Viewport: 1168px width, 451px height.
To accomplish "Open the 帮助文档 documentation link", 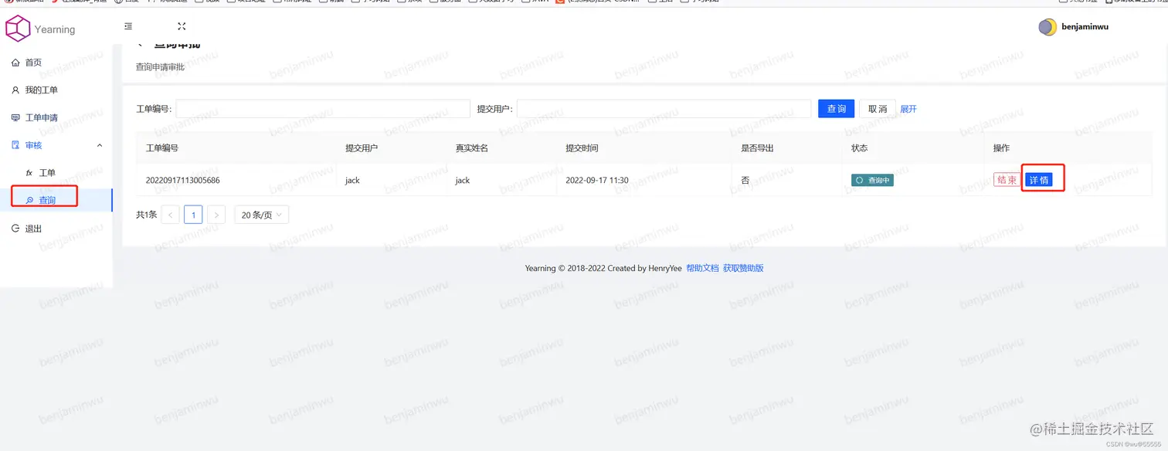I will (702, 267).
